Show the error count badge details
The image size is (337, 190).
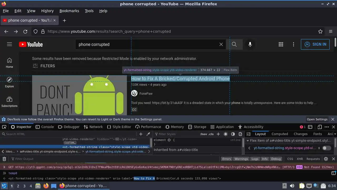click(303, 127)
